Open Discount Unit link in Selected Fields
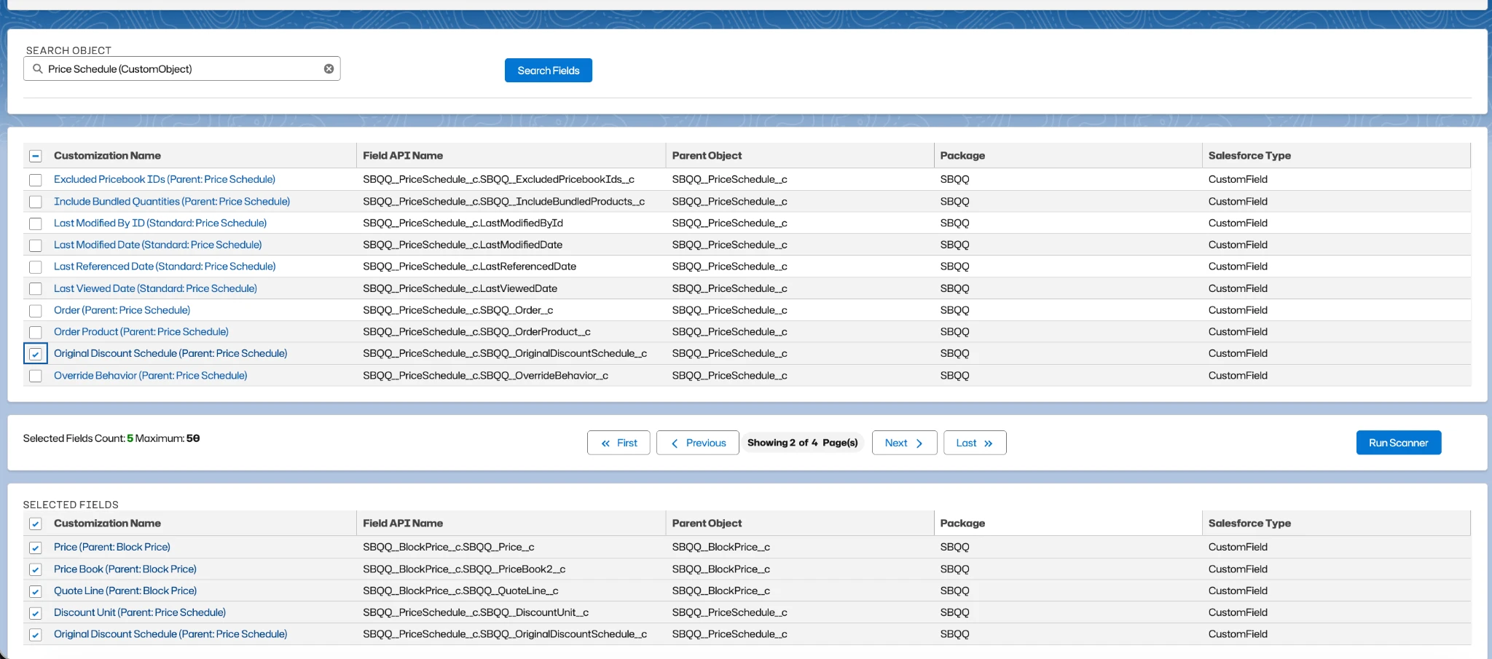 [139, 612]
